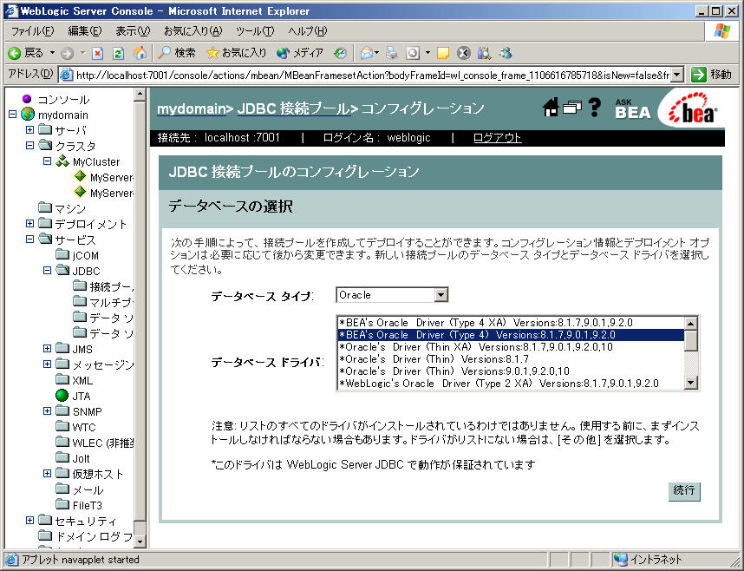Screen dimensions: 744x571
Task: Click the purple コンソール tree icon
Action: 27,99
